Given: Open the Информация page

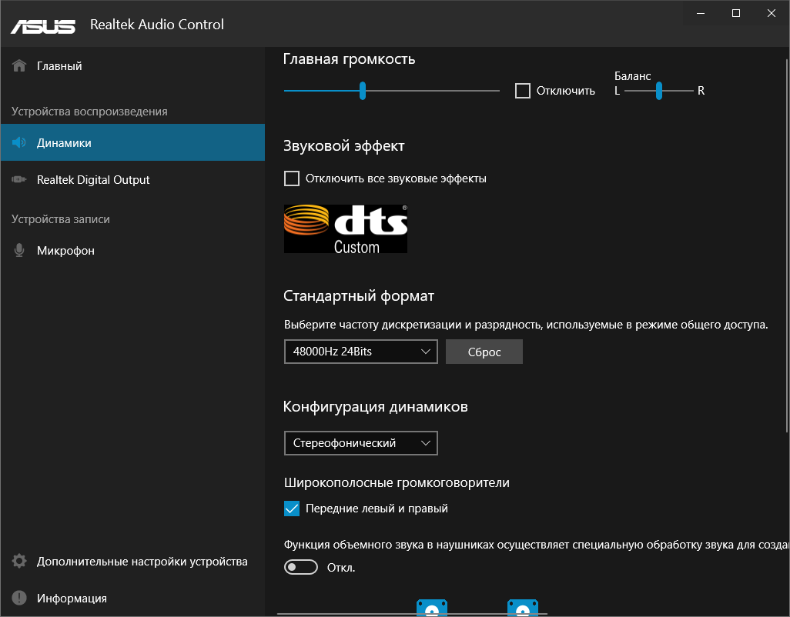Looking at the screenshot, I should [132, 598].
